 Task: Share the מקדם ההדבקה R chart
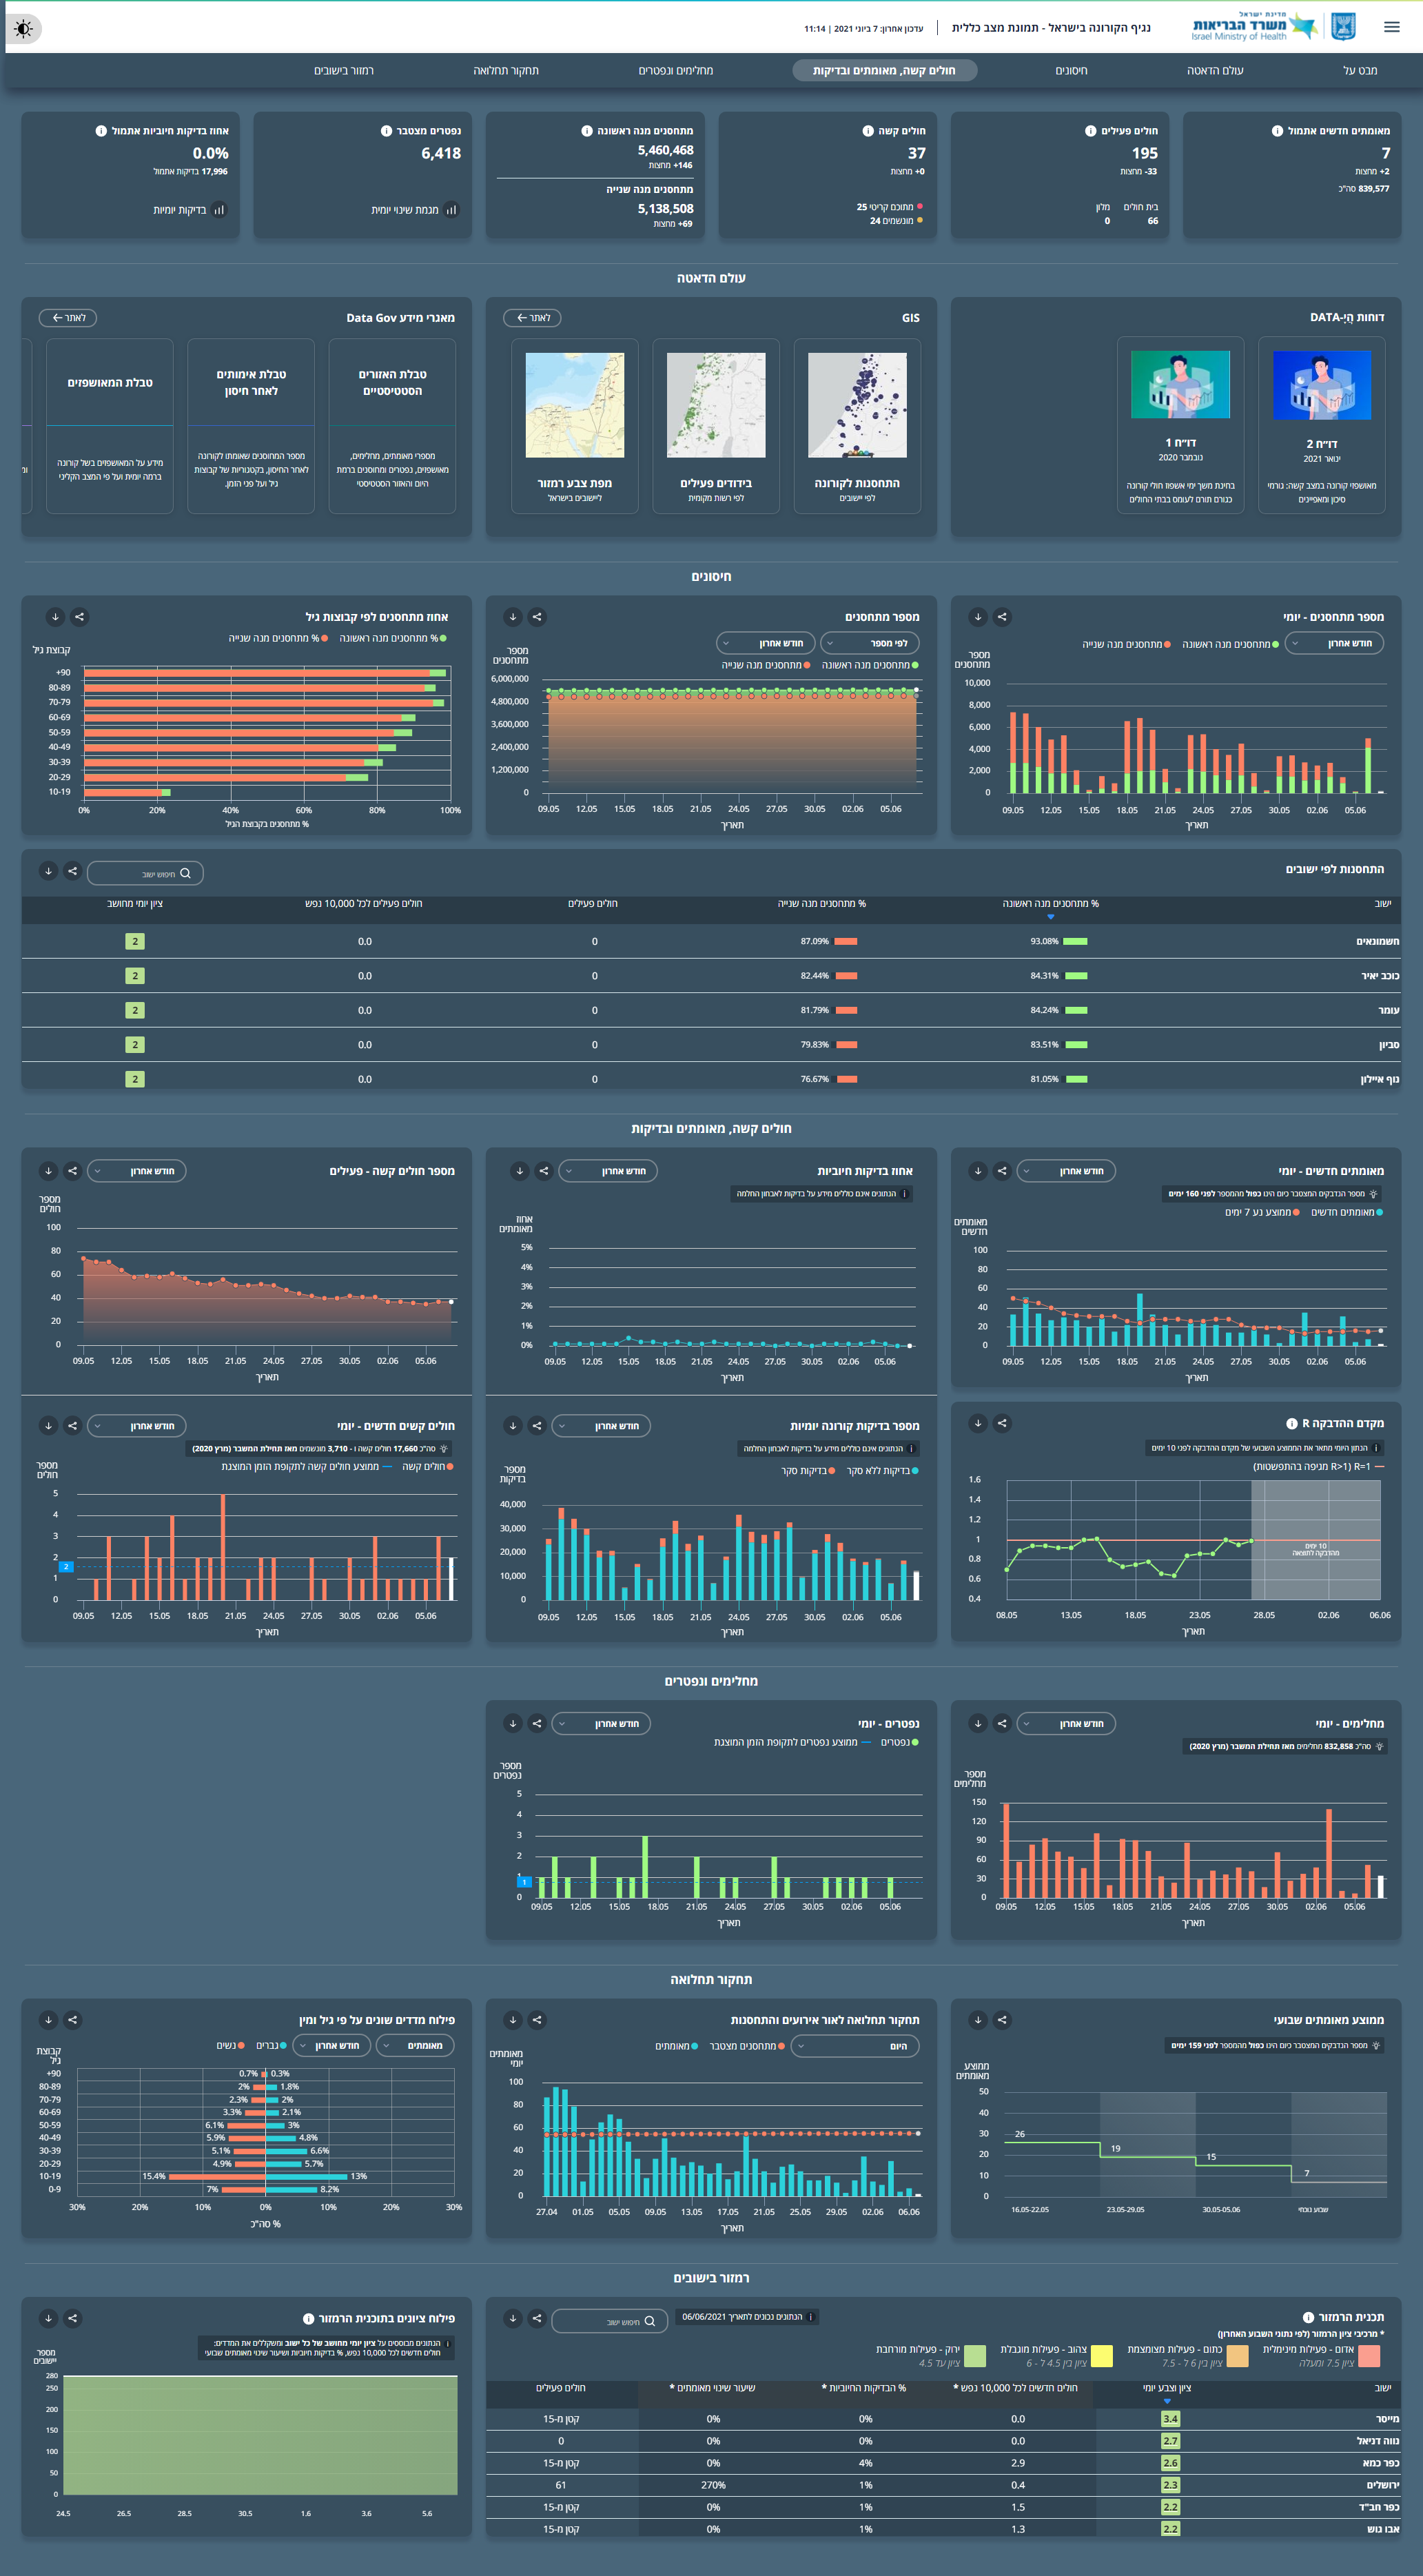pyautogui.click(x=1002, y=1423)
